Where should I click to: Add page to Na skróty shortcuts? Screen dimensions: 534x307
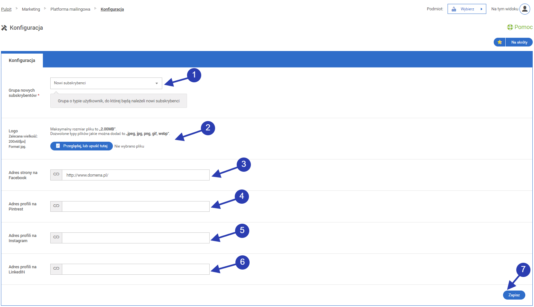519,42
